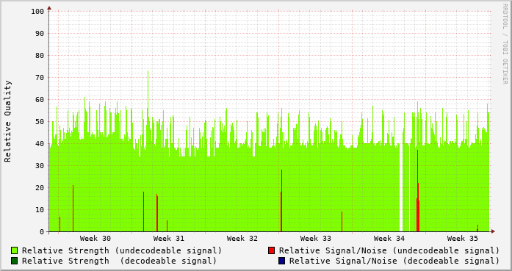The image size is (512, 271).
Task: Click the blue Signal/Noise decodeable legend swatch
Action: coord(281,261)
